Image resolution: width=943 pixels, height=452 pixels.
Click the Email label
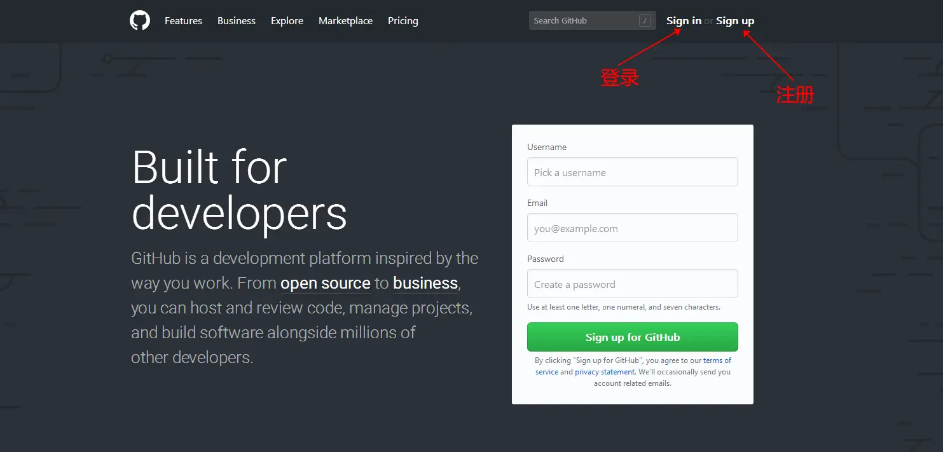tap(537, 203)
